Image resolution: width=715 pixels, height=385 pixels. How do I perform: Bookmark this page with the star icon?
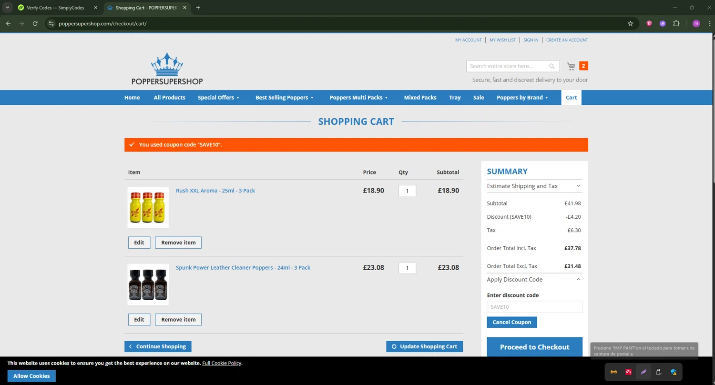click(x=630, y=23)
